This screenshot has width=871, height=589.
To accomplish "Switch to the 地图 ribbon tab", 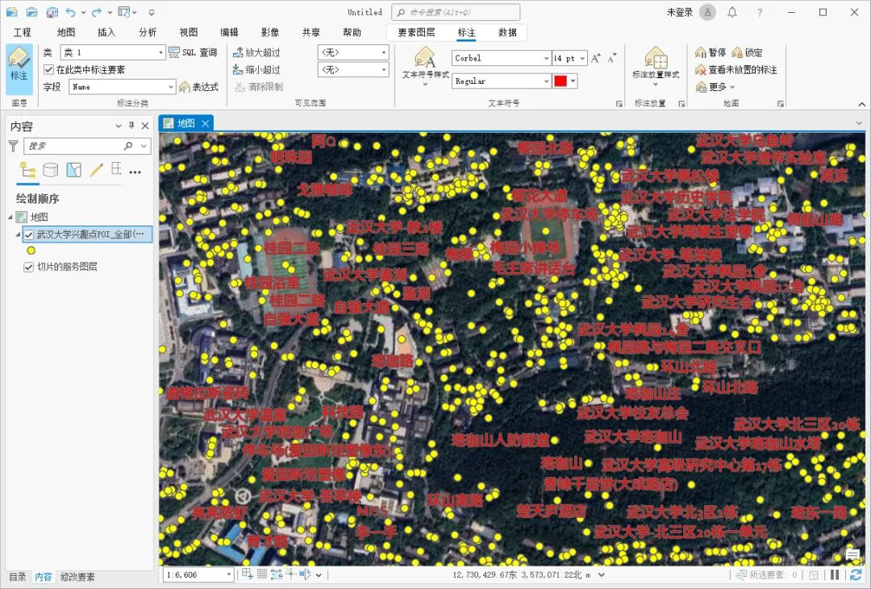I will [65, 33].
